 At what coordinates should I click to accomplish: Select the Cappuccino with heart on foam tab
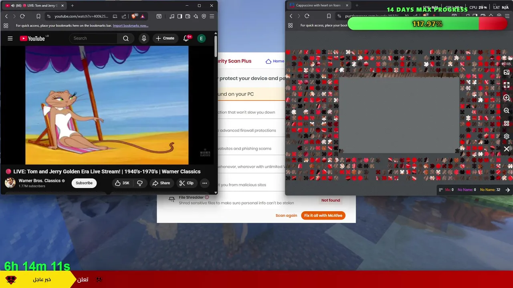(318, 6)
